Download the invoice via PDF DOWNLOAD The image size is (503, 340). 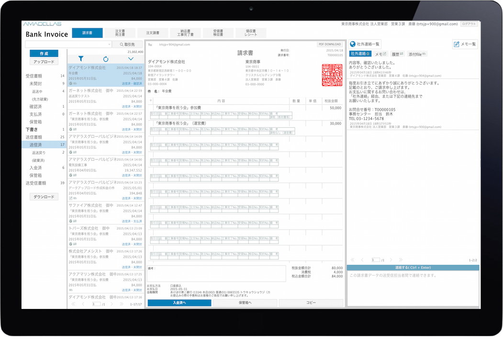(x=330, y=44)
